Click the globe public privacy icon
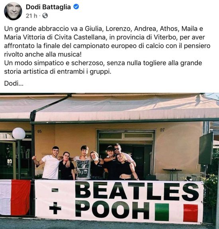Image resolution: width=219 pixels, height=229 pixels. coord(45,16)
